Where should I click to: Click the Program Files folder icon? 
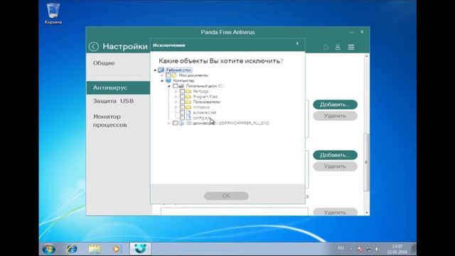click(188, 97)
